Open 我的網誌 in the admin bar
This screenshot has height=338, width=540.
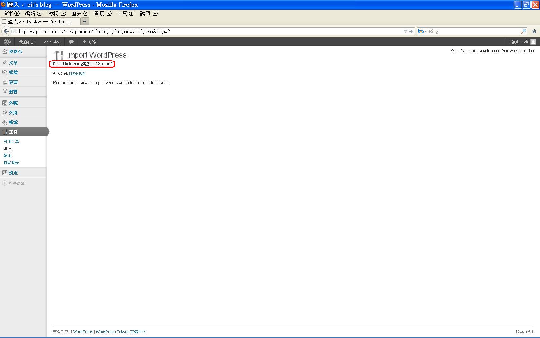27,42
